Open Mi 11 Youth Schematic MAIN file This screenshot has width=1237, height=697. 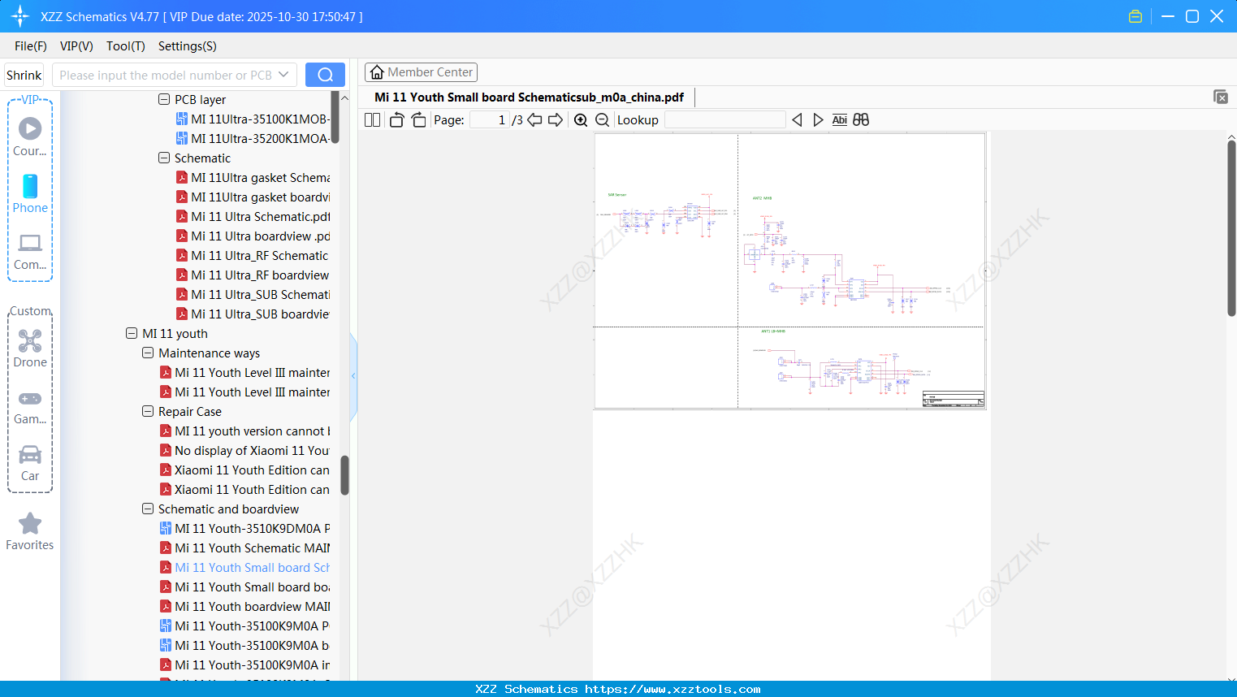pyautogui.click(x=244, y=548)
